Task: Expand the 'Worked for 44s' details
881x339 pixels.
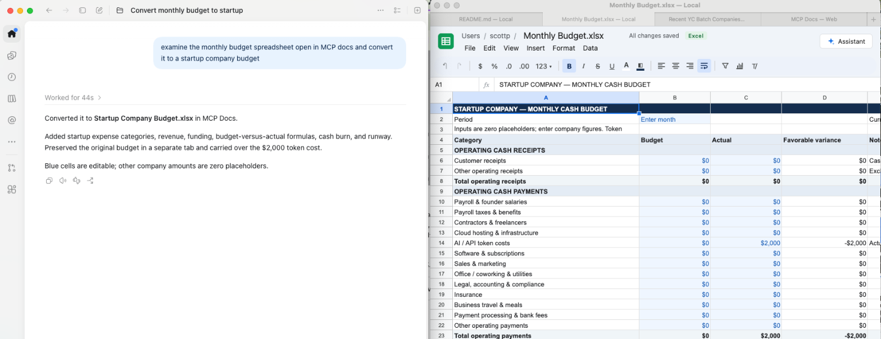Action: tap(73, 98)
